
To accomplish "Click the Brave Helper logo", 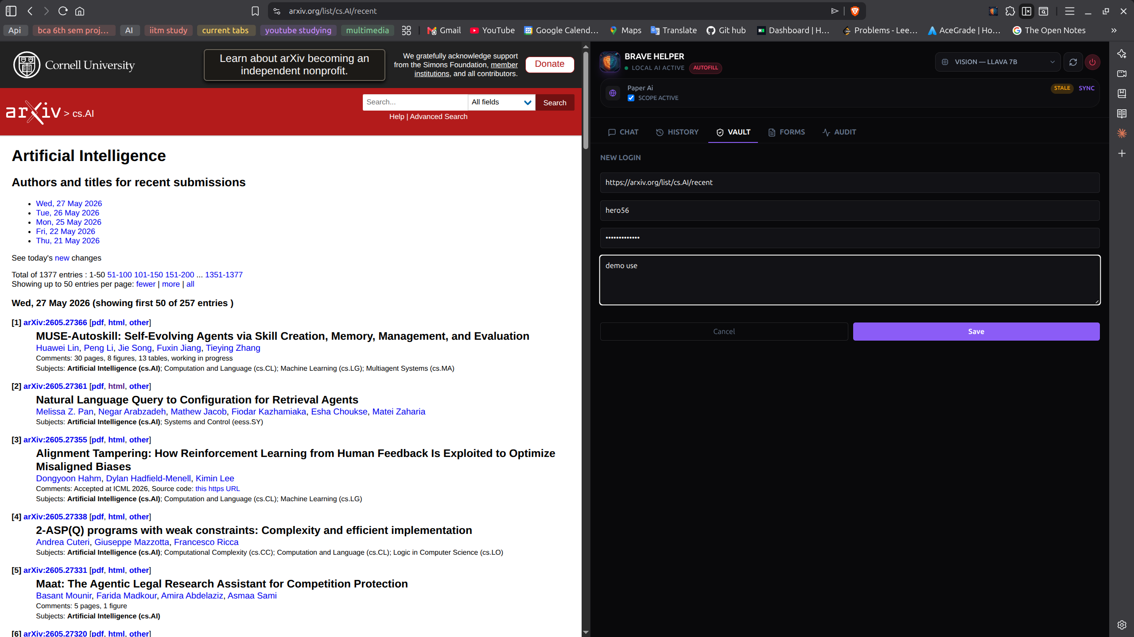I will click(x=610, y=61).
